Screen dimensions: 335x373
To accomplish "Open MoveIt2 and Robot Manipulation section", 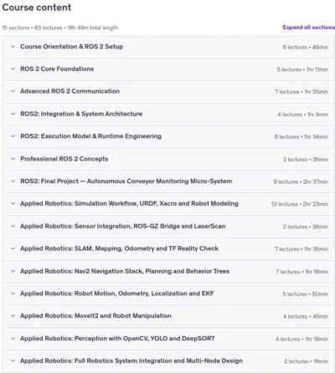I will coord(95,316).
